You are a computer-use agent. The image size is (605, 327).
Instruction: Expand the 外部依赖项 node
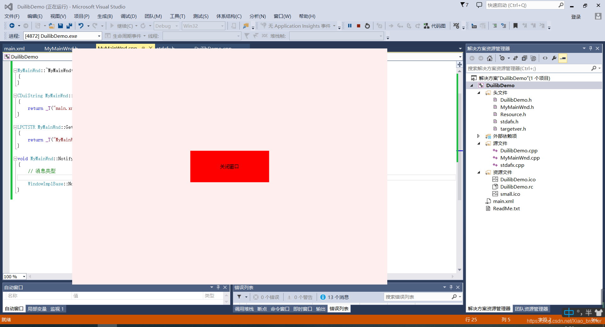(x=478, y=136)
